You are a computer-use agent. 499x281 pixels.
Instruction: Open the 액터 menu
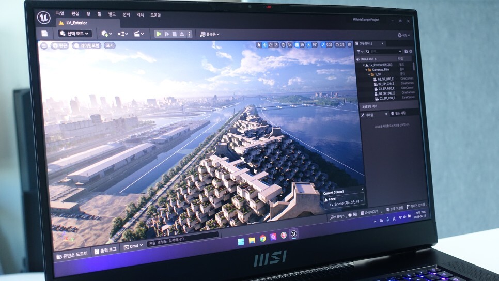[x=141, y=15]
